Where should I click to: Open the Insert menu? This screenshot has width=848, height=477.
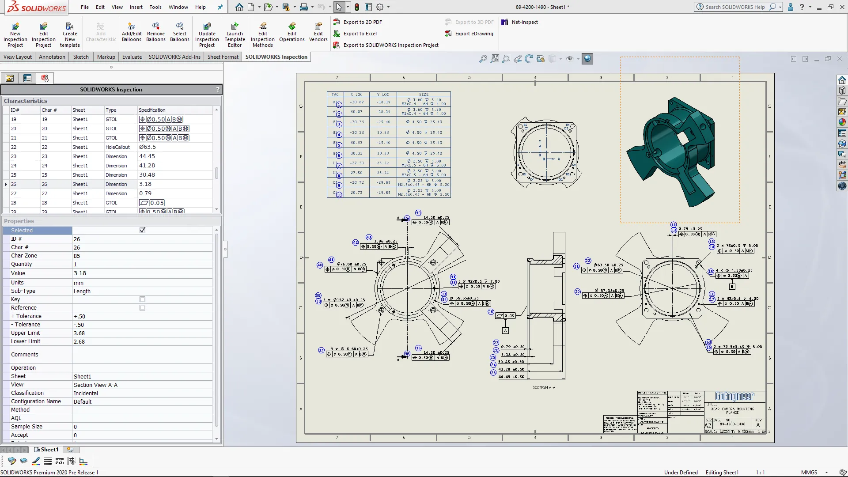136,7
